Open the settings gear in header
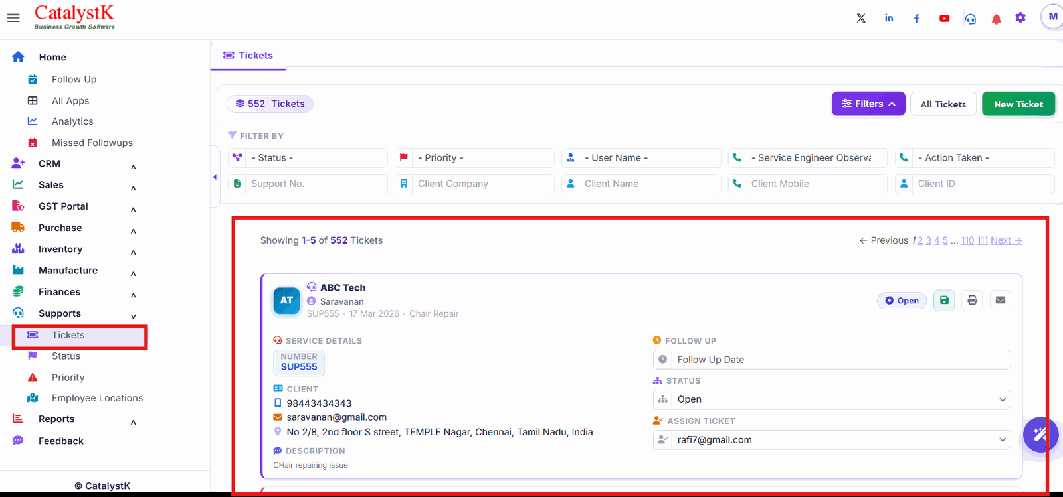This screenshot has height=497, width=1063. [1020, 18]
